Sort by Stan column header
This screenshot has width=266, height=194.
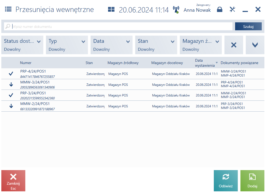point(89,63)
